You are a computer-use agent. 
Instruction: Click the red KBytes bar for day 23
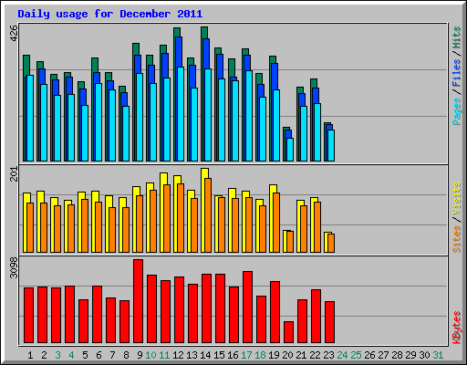(329, 322)
